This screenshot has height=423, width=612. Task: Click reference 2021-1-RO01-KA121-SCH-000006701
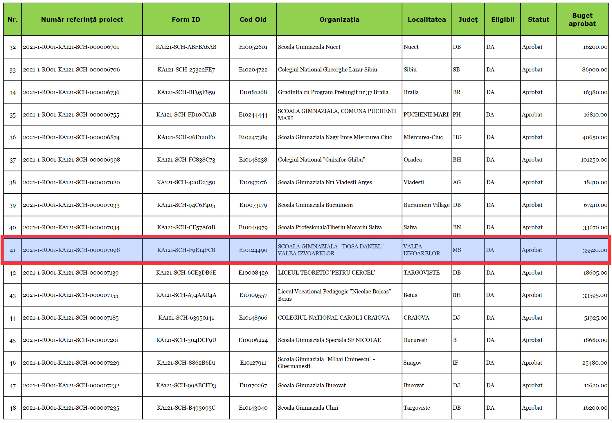tap(71, 47)
